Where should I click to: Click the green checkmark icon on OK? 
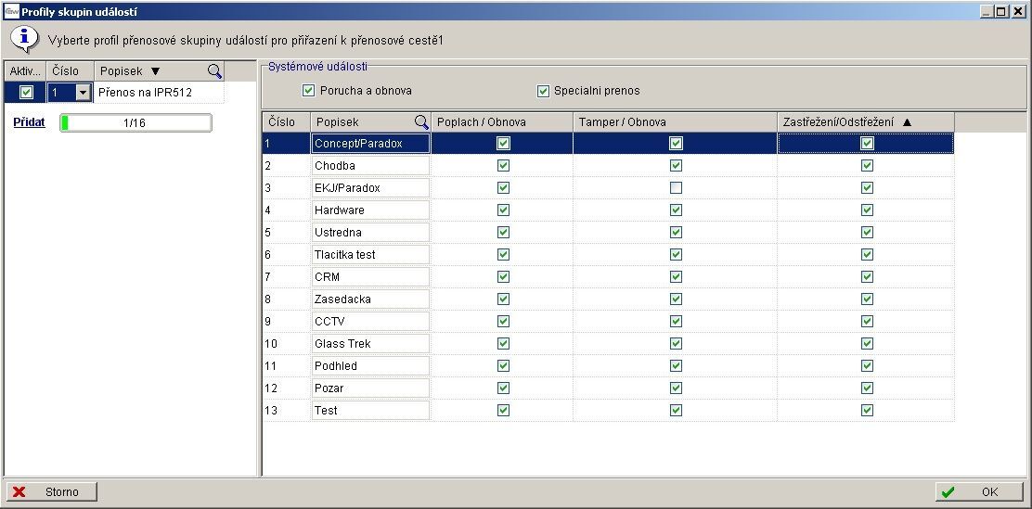point(947,492)
